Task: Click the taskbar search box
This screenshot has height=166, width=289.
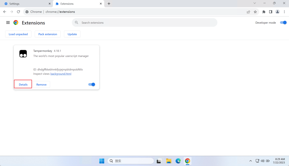Action: pos(130,161)
